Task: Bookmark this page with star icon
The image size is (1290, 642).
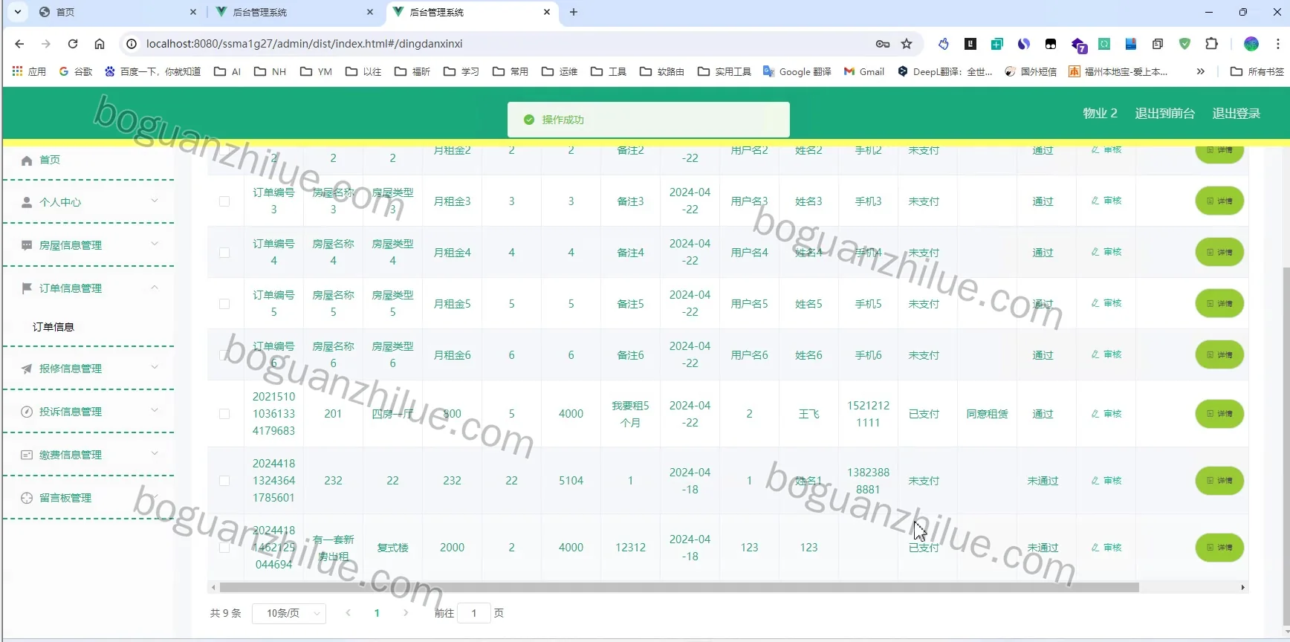Action: (907, 44)
